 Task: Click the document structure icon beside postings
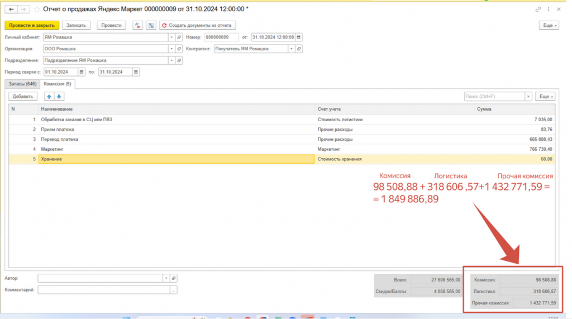[x=150, y=25]
